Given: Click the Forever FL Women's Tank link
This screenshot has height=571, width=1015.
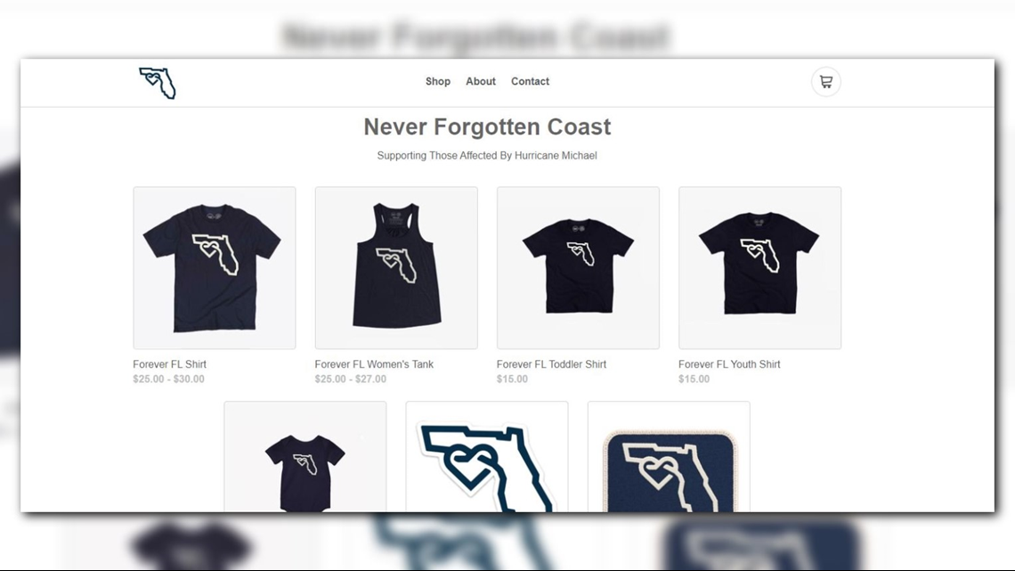Looking at the screenshot, I should coord(374,364).
